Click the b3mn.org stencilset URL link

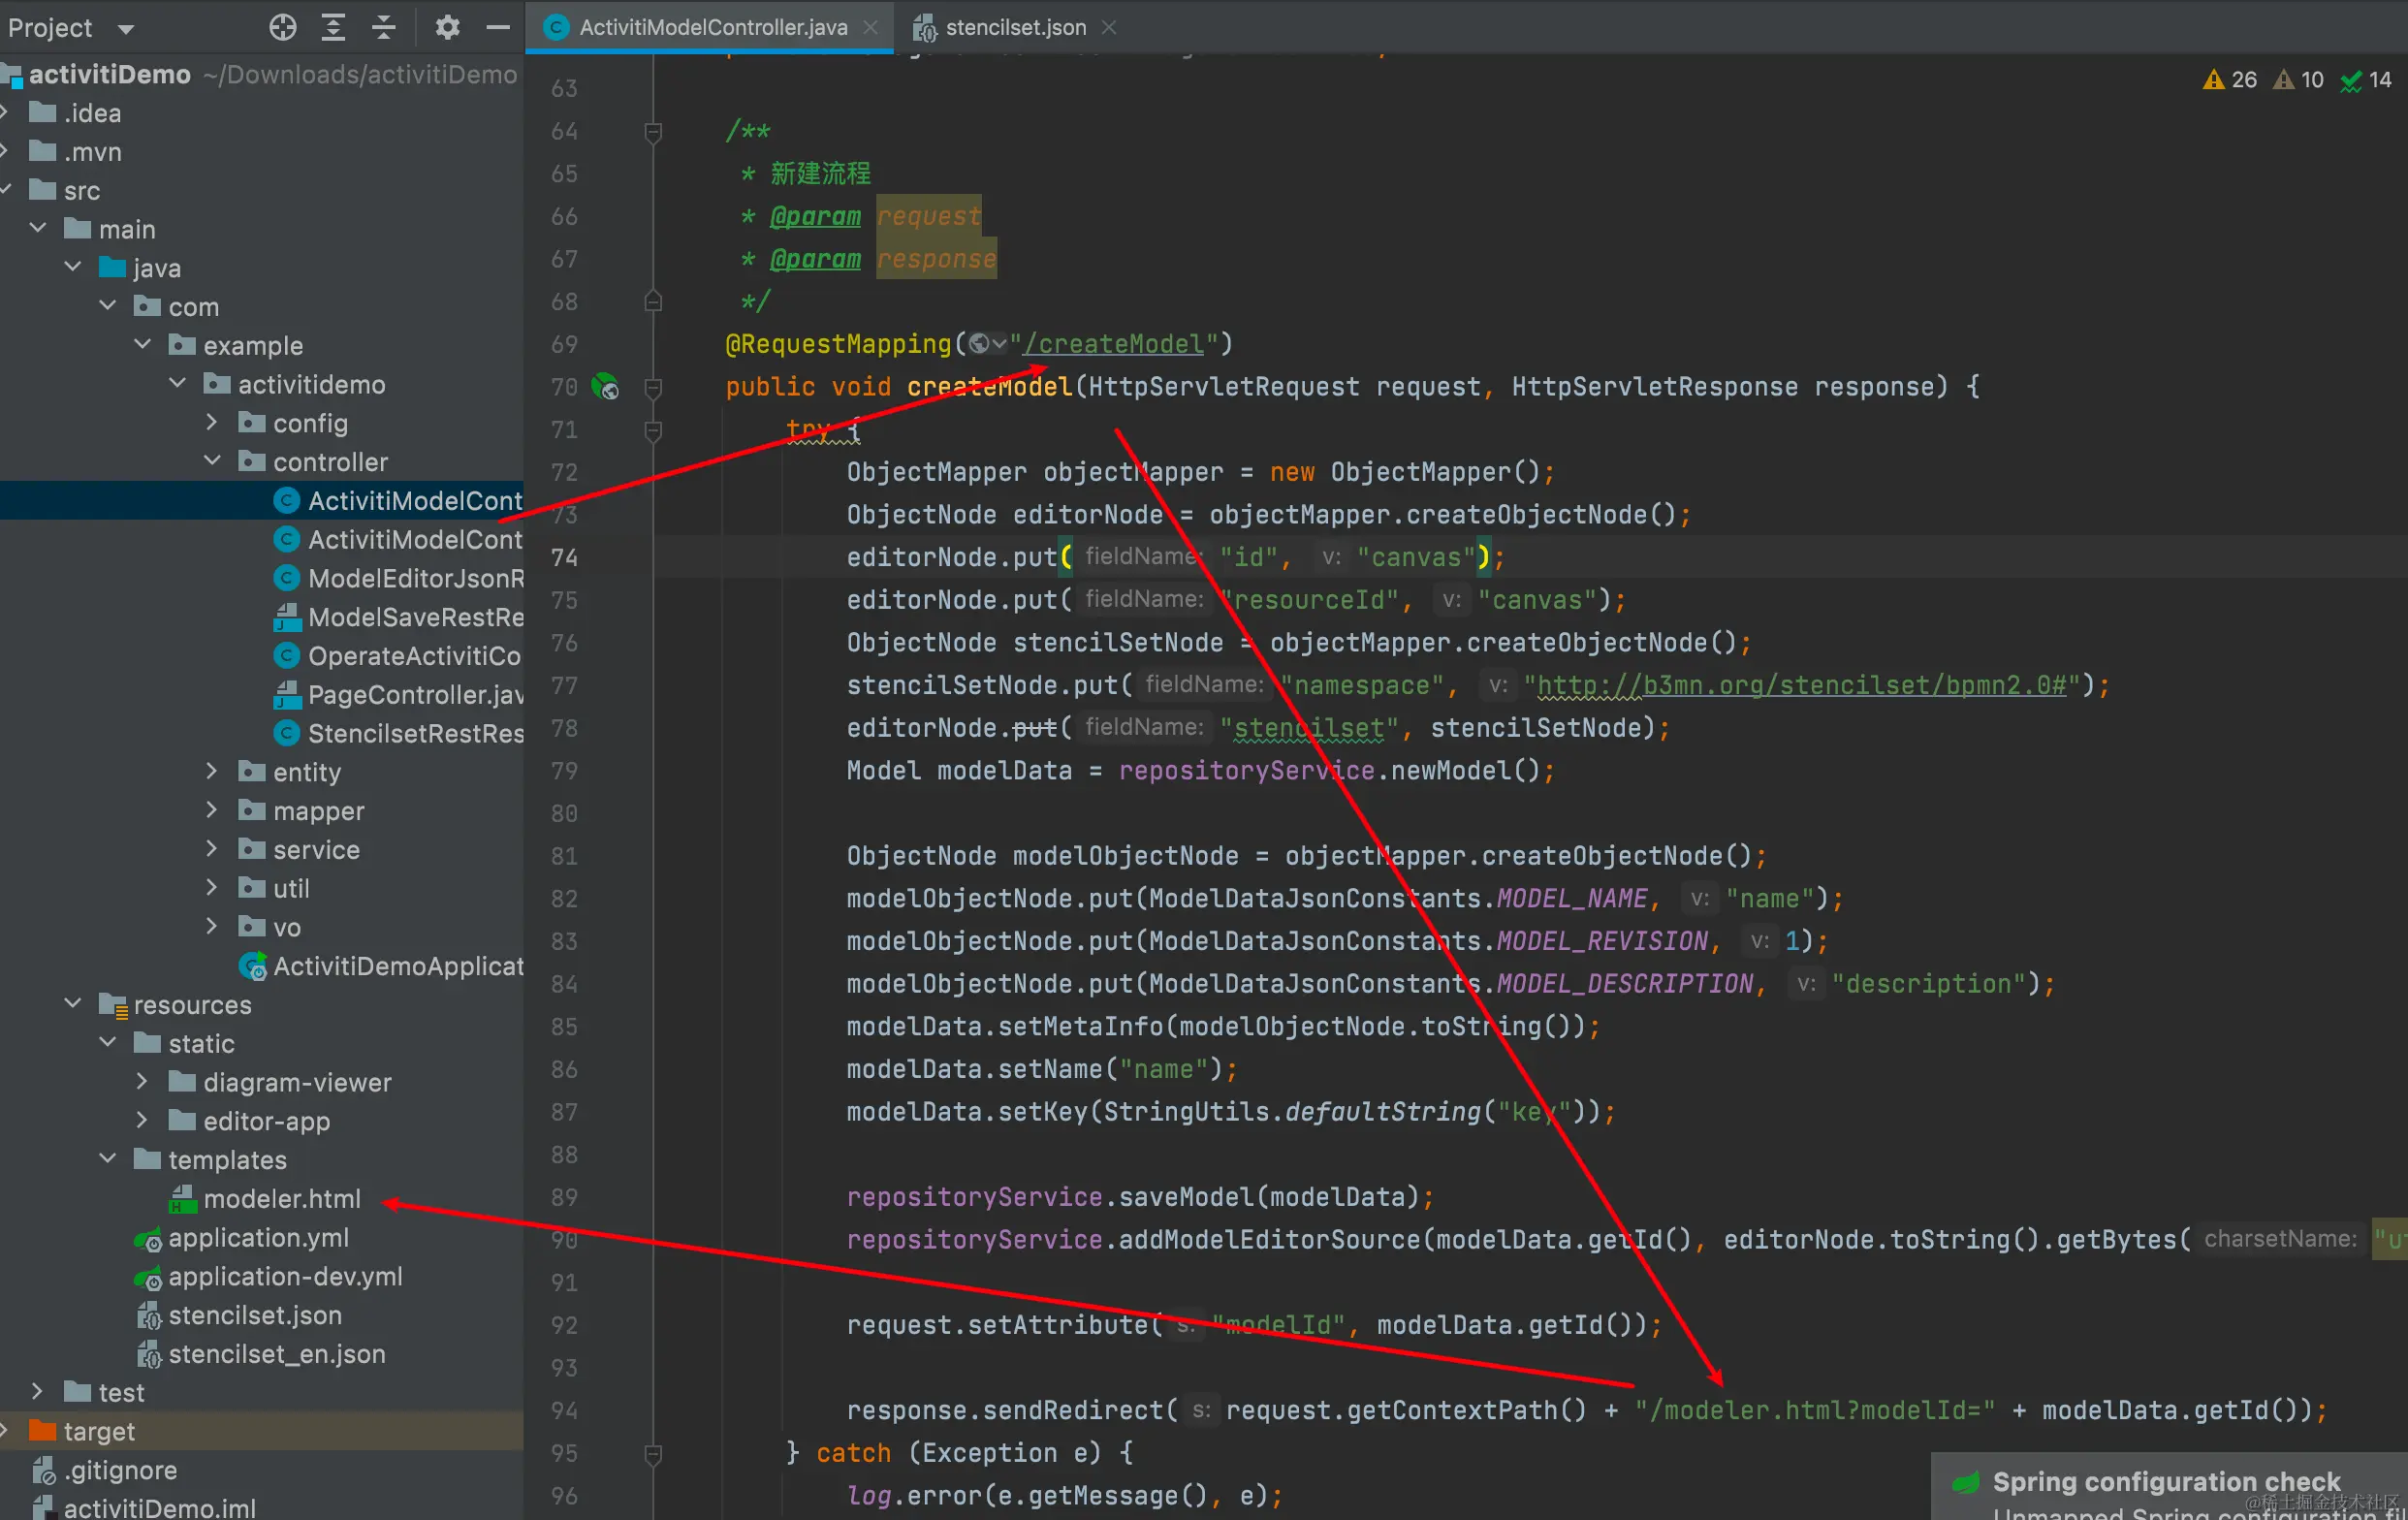(1800, 685)
